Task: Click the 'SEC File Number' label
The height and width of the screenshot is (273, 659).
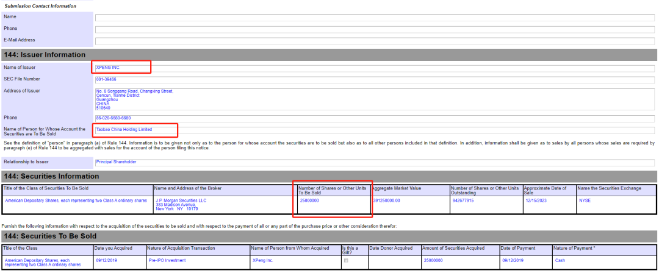Action: (x=21, y=79)
